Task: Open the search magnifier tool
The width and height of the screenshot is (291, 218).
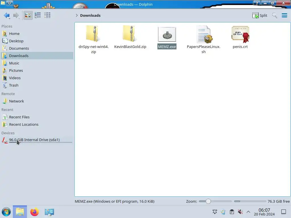Action: pyautogui.click(x=275, y=15)
